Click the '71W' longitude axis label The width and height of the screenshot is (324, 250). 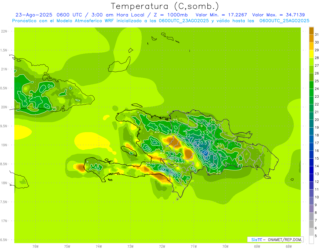coord(194,246)
